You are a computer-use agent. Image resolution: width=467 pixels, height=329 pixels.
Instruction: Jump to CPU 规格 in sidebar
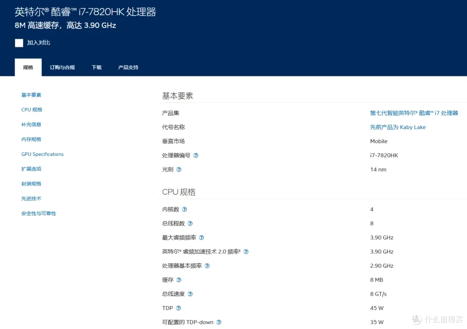coord(32,110)
